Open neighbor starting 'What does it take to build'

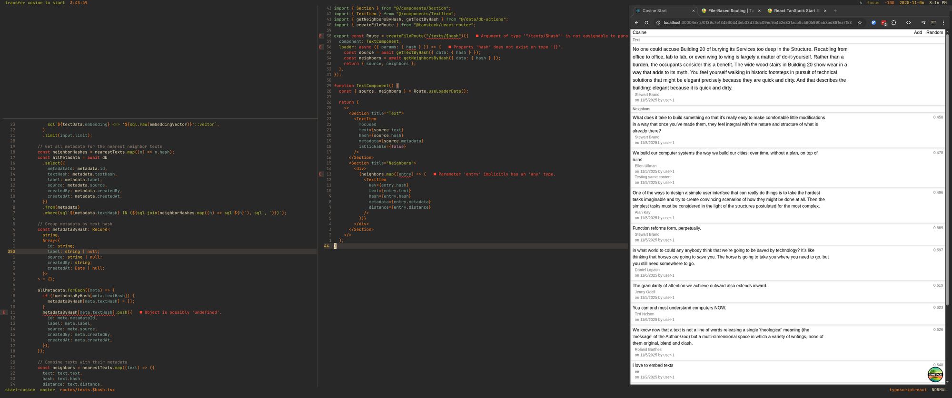point(729,124)
